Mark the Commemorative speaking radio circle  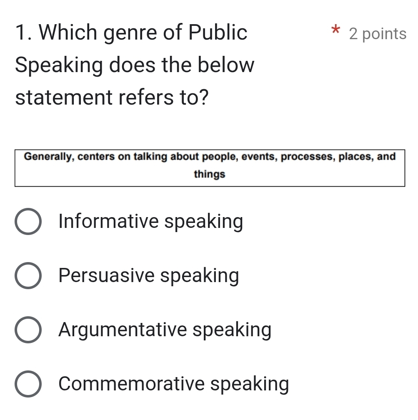click(28, 384)
